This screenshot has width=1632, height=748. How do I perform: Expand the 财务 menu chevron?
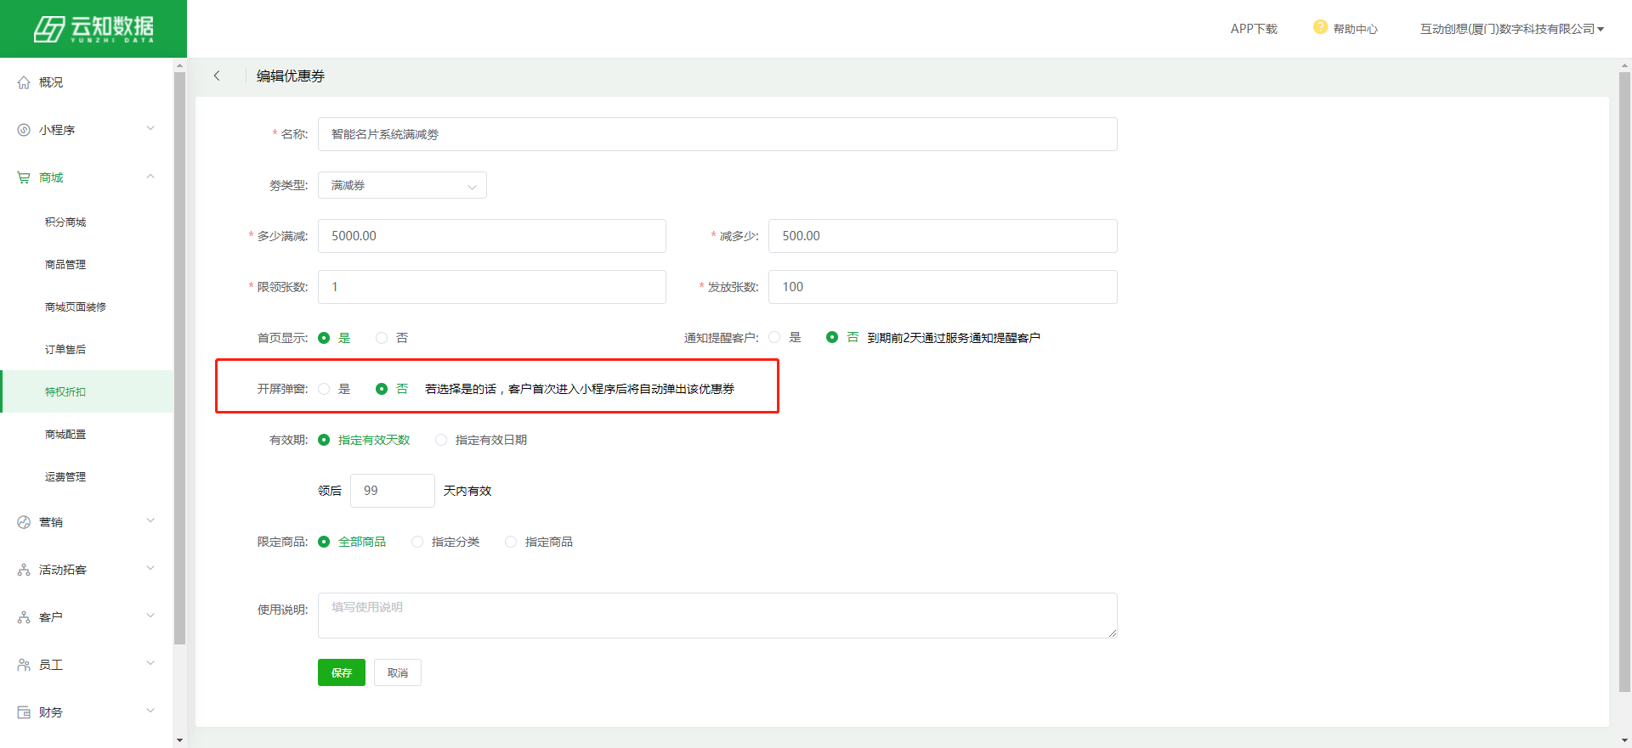click(x=150, y=711)
